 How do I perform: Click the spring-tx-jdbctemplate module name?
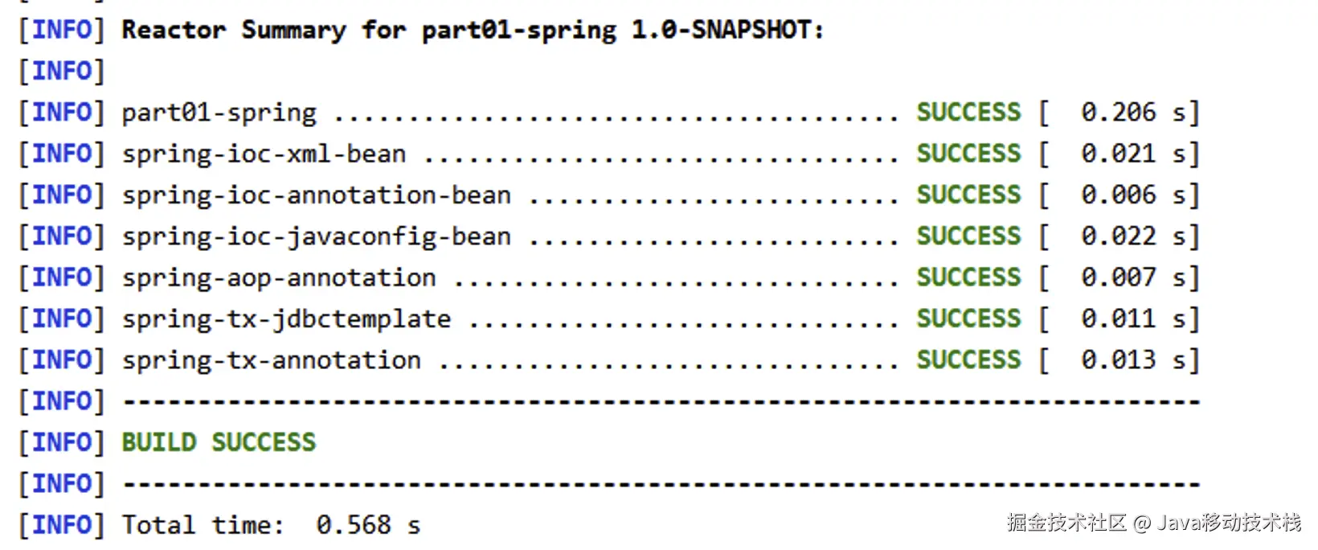coord(286,319)
